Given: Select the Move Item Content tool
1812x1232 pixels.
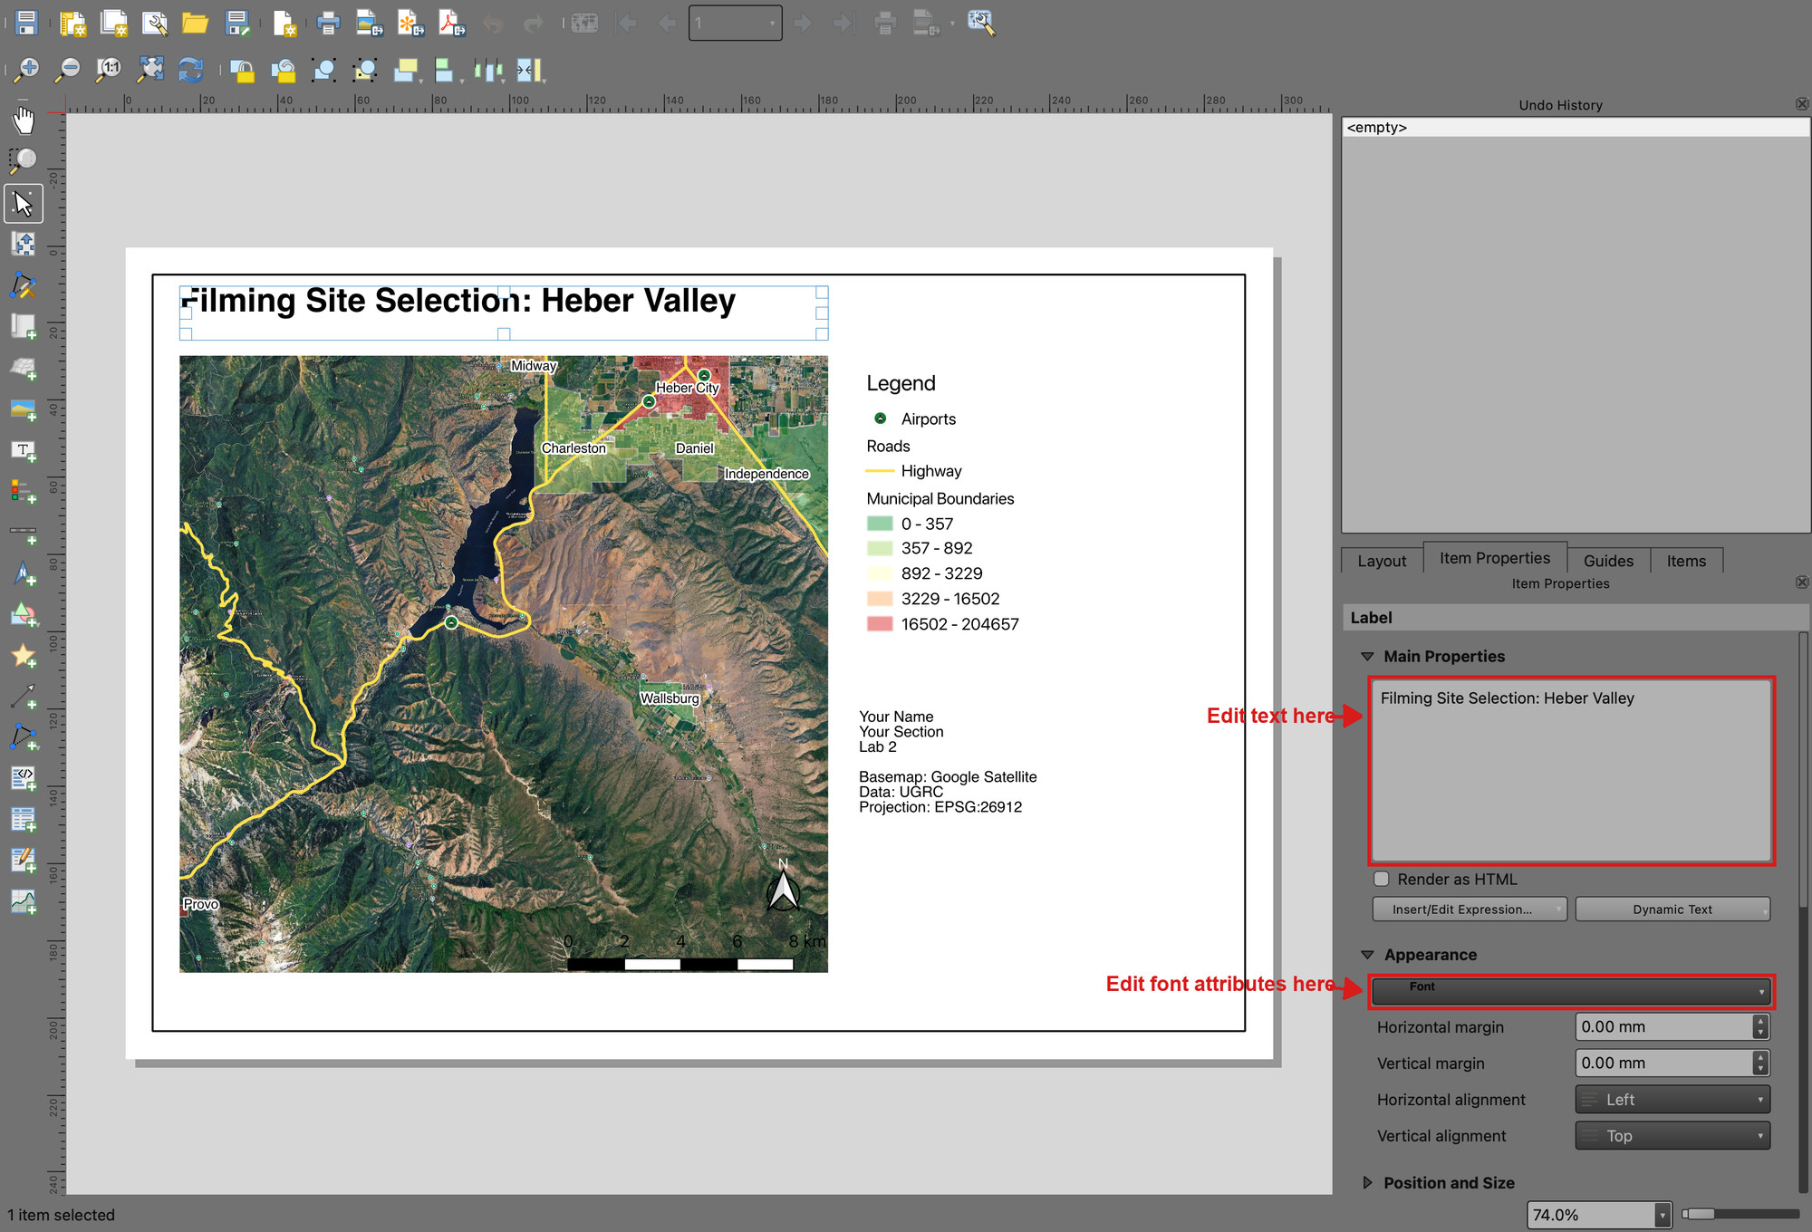Looking at the screenshot, I should [24, 244].
